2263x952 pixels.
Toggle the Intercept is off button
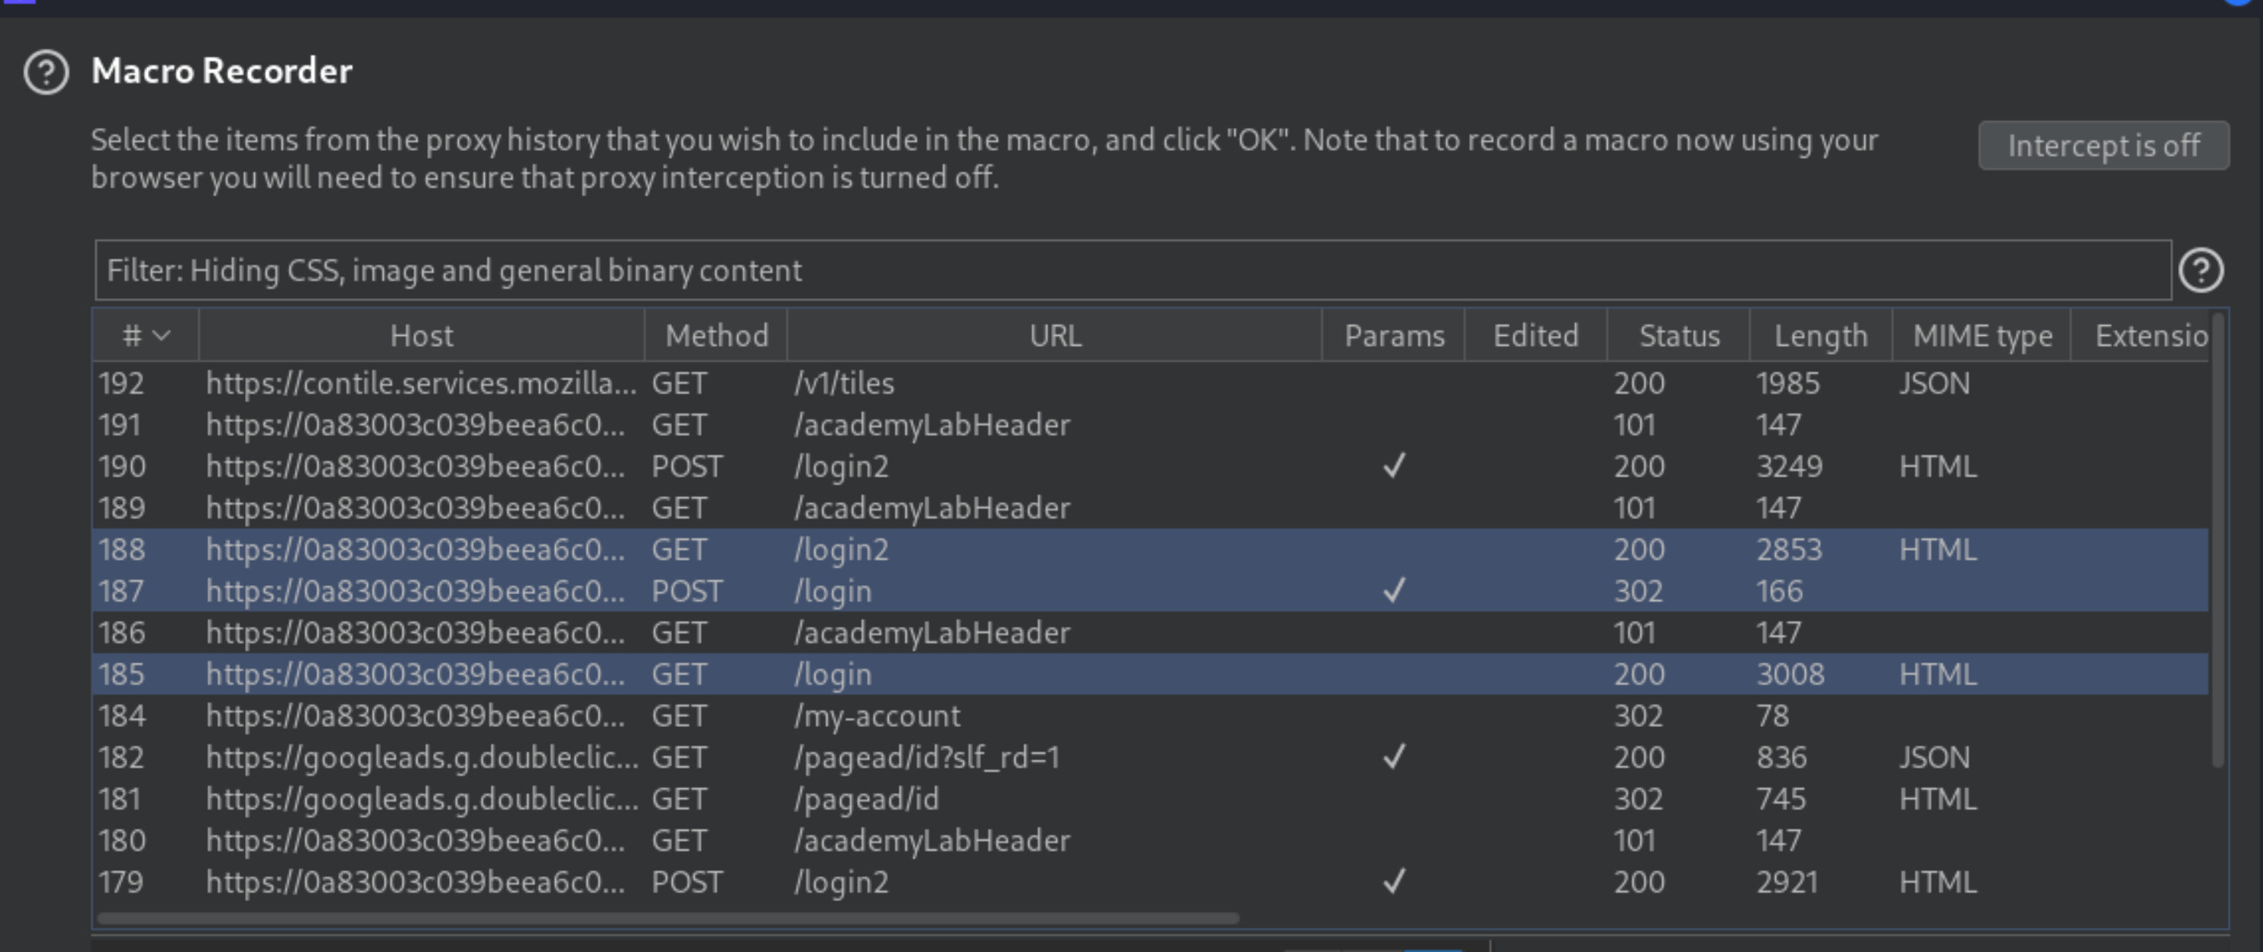(x=2103, y=145)
